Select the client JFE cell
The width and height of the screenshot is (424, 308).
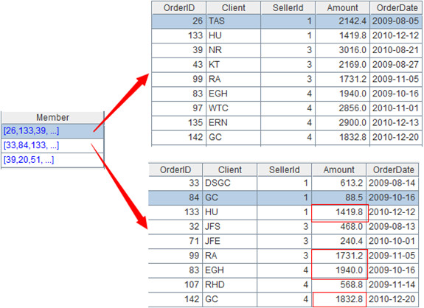(230, 241)
